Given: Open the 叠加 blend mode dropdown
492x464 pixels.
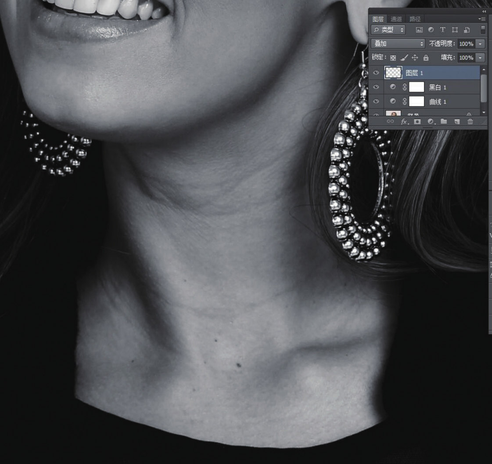Looking at the screenshot, I should 398,44.
